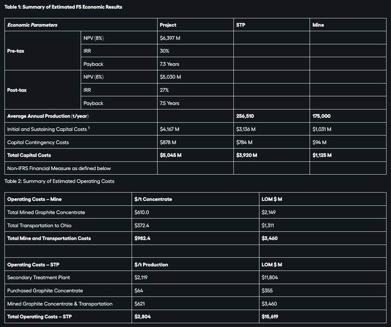Select the STP average production 256,510 cell
Screen dimensions: 391x327
click(245, 116)
